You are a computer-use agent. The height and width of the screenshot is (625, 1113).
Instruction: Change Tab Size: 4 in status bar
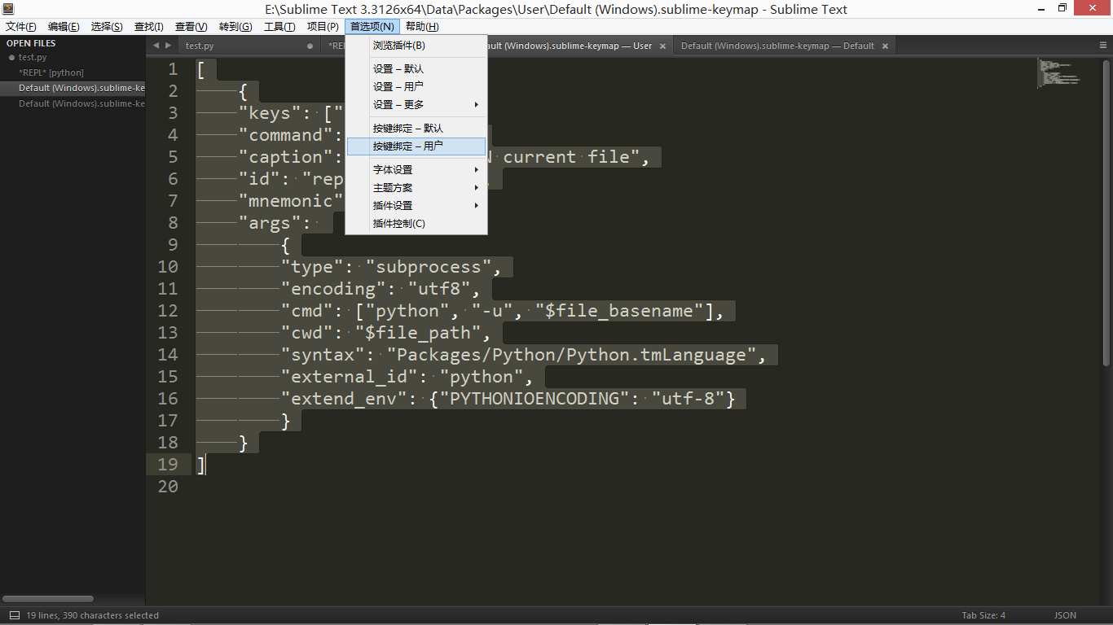coord(983,615)
